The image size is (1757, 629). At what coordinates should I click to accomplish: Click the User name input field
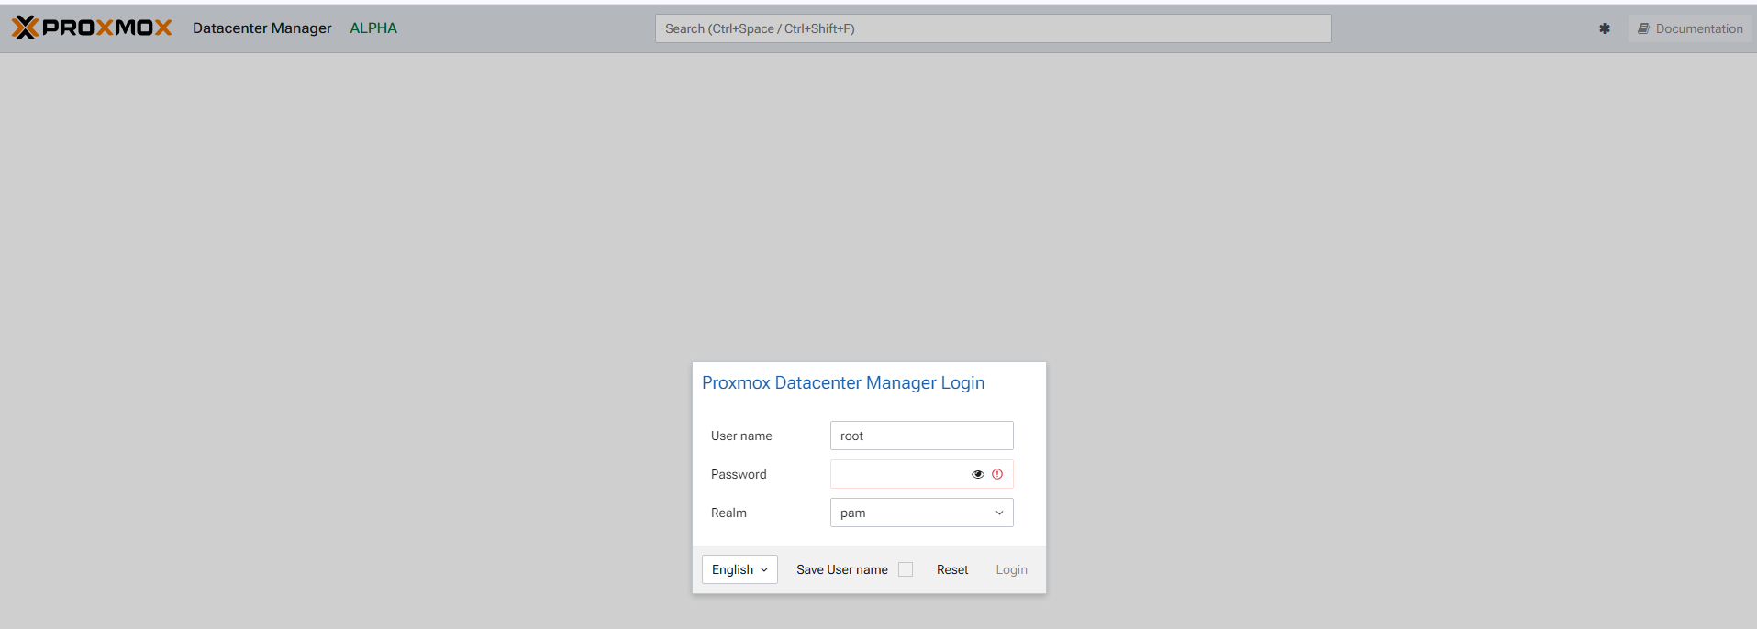[x=921, y=436]
